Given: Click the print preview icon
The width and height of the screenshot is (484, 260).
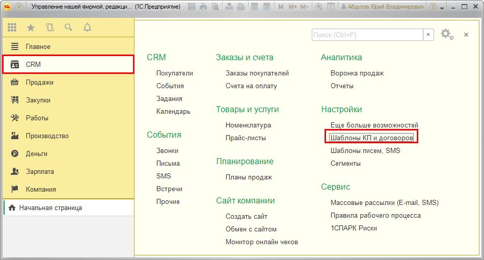Looking at the screenshot, I should pyautogui.click(x=215, y=7).
